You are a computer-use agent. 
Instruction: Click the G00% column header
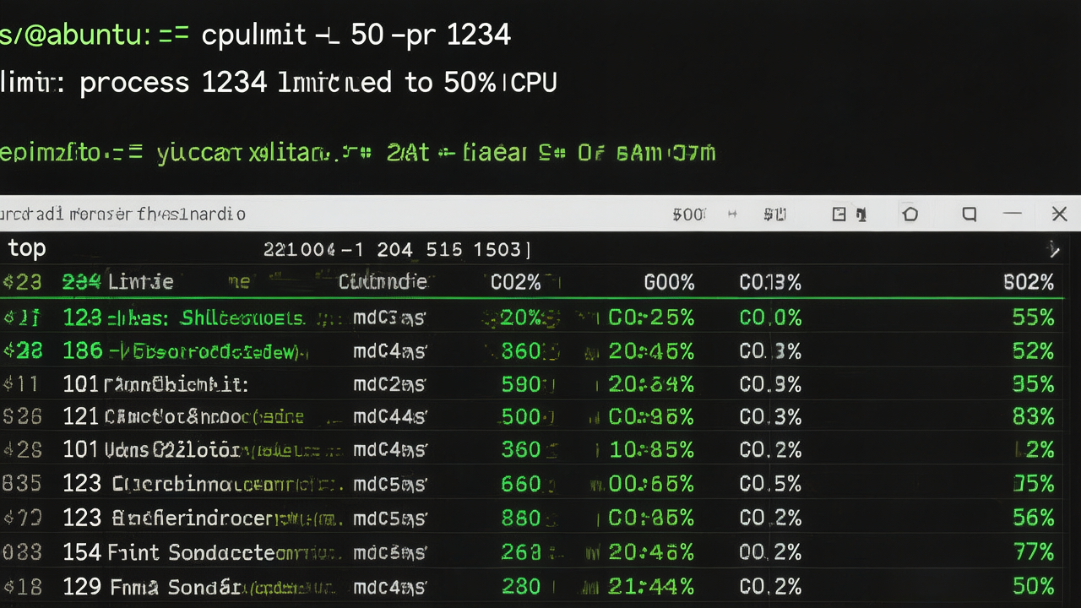click(x=669, y=282)
